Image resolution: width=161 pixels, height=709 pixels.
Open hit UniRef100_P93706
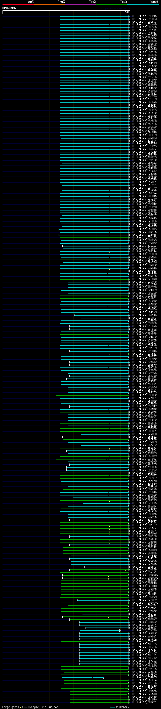click(x=144, y=287)
